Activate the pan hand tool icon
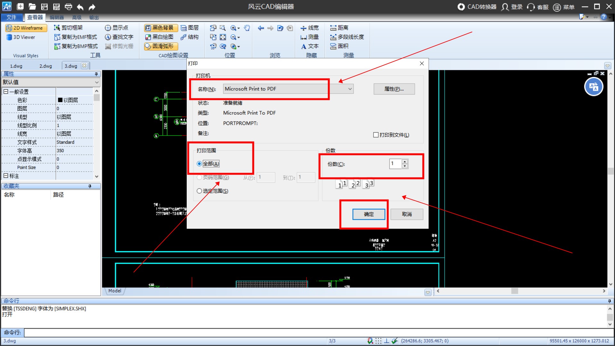This screenshot has height=346, width=615. 247,28
